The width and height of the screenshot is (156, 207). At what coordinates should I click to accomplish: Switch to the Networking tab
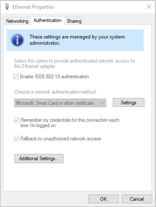(17, 21)
